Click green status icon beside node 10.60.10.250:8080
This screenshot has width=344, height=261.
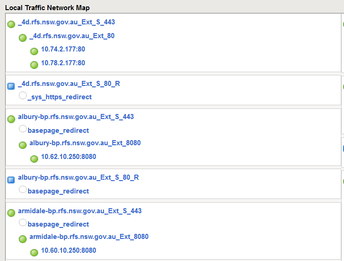point(34,252)
